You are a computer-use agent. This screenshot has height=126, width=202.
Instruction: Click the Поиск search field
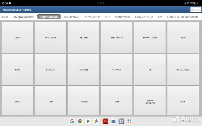(196, 10)
